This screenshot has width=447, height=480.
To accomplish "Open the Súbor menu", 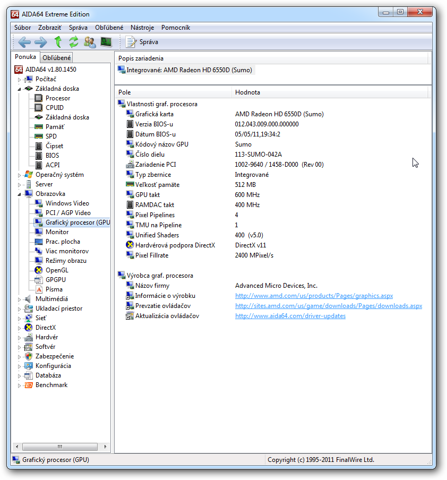I will [x=22, y=28].
